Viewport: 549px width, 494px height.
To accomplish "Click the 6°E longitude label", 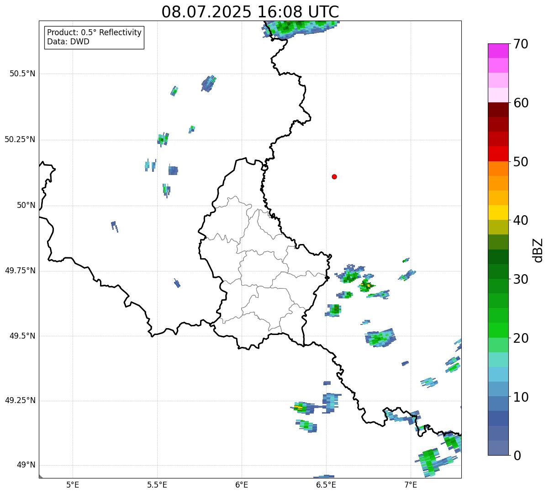I will 242,484.
